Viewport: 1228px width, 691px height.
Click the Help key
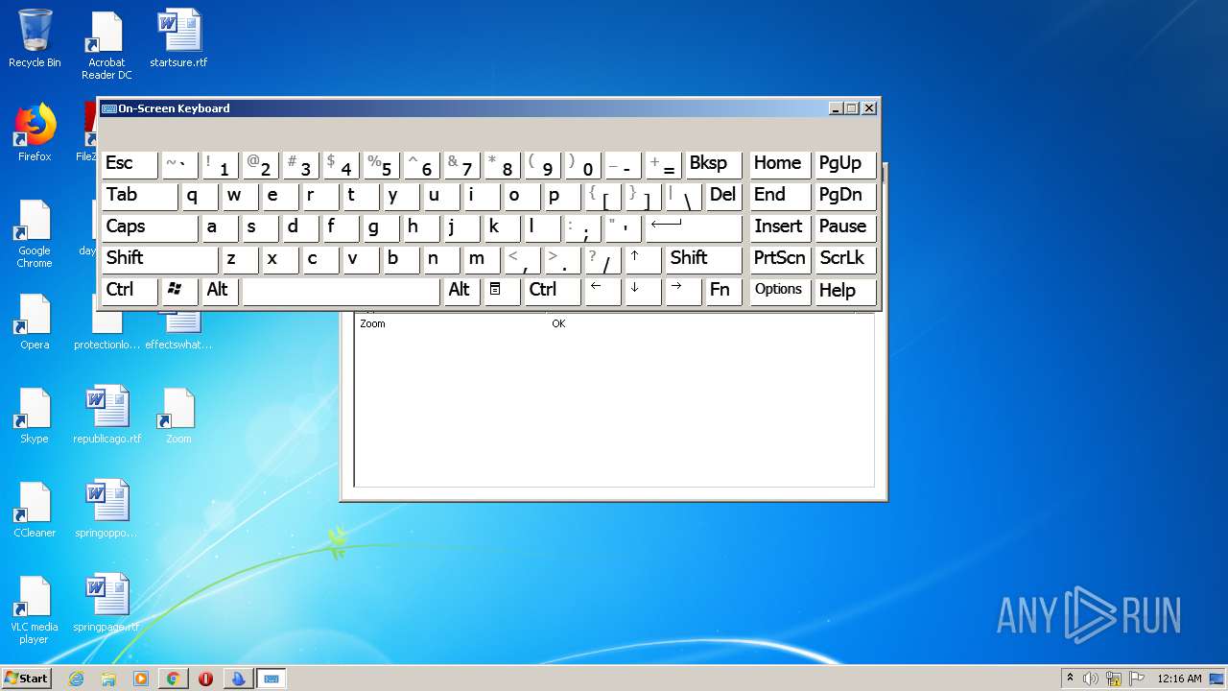tap(845, 291)
